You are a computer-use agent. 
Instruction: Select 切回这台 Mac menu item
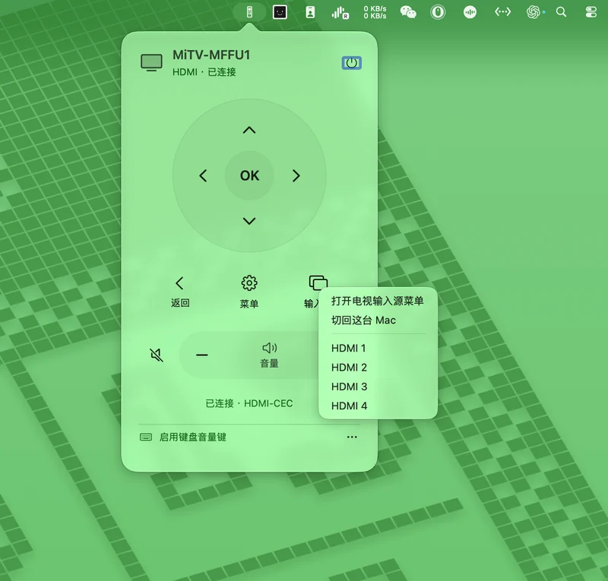(x=363, y=320)
